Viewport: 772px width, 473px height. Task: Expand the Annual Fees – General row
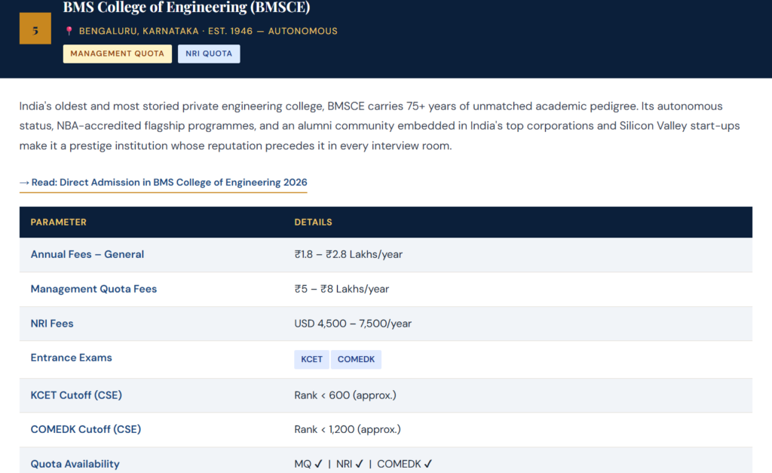pyautogui.click(x=87, y=254)
